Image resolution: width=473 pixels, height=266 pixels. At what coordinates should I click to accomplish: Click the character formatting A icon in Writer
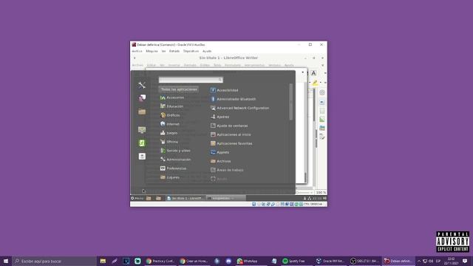pos(313,73)
